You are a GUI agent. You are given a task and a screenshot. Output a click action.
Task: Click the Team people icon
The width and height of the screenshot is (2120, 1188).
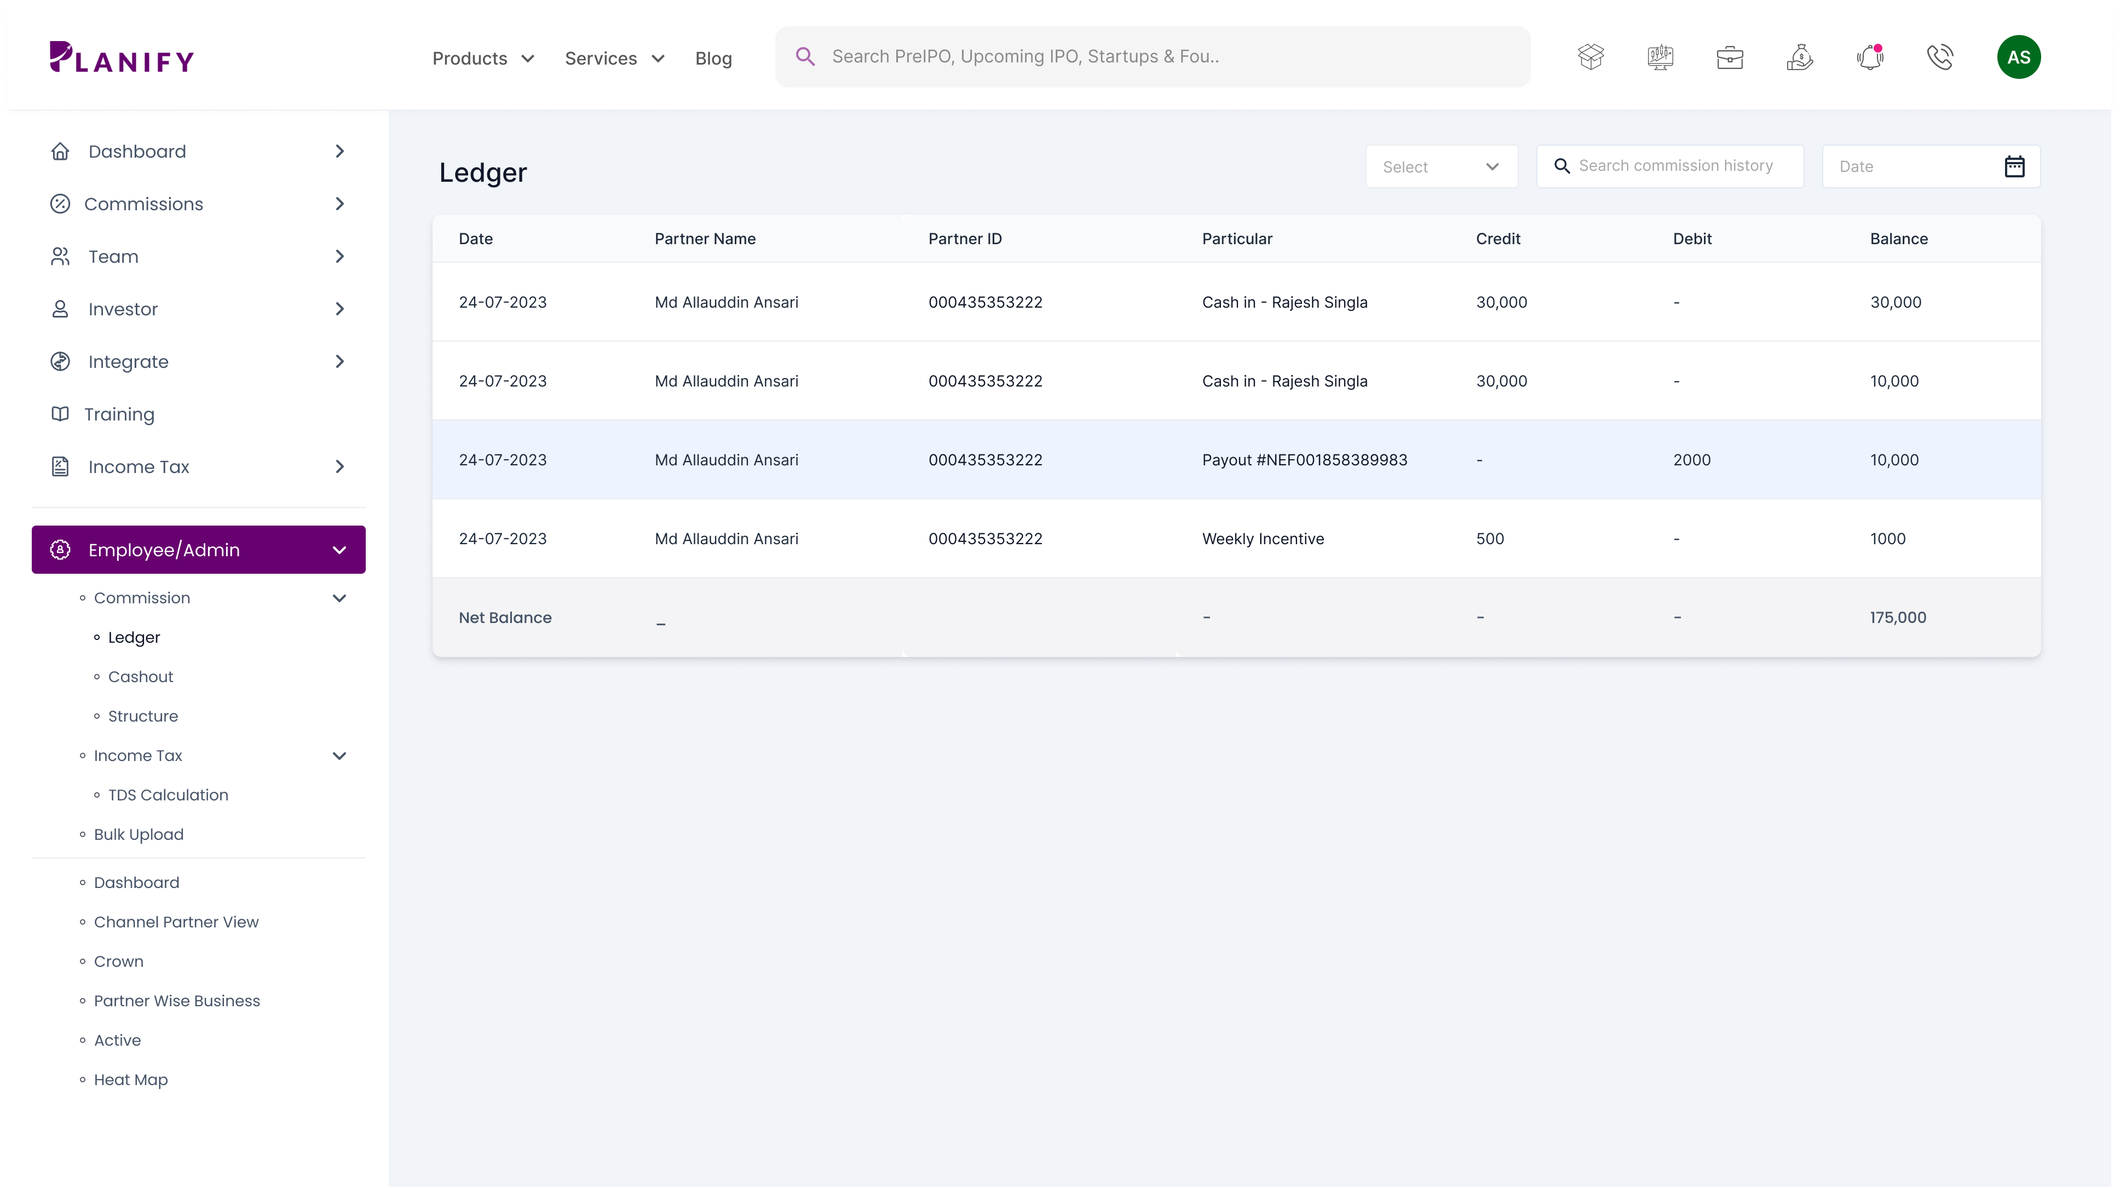[x=60, y=257]
